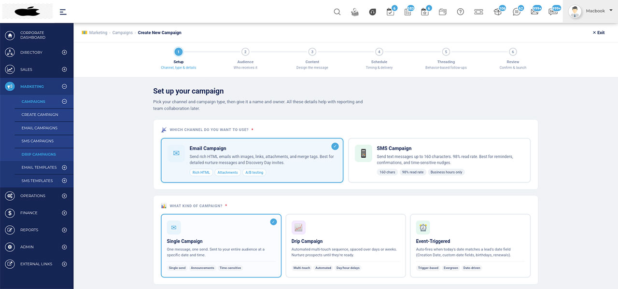This screenshot has width=618, height=289.
Task: Click the Rich HTML tag
Action: click(201, 172)
